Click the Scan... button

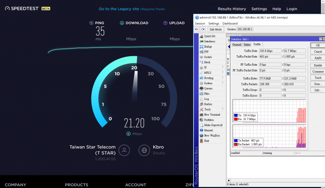coord(318,84)
